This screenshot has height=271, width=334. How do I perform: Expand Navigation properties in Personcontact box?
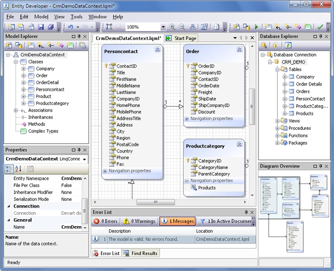coord(105,171)
